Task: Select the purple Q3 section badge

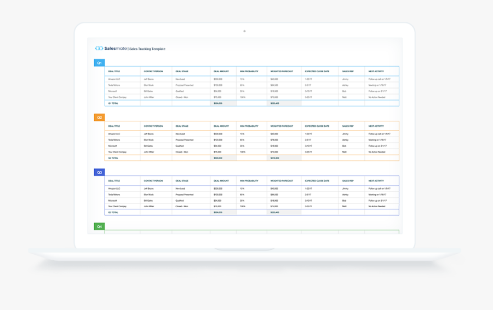Action: coord(99,172)
